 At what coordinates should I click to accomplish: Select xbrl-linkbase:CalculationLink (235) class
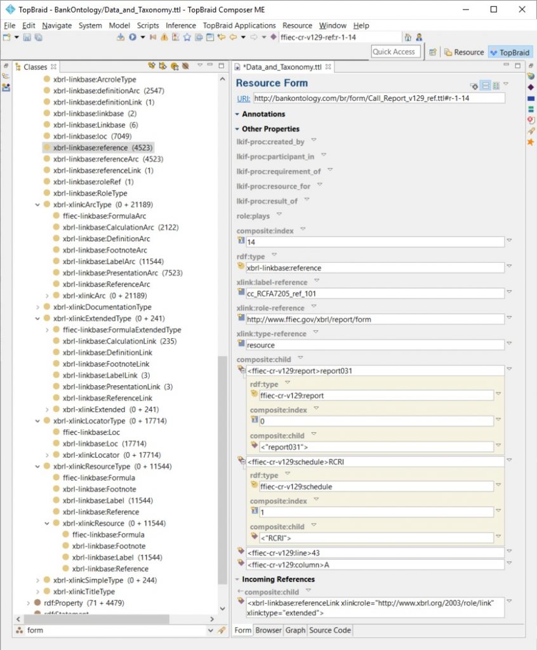[x=119, y=341]
